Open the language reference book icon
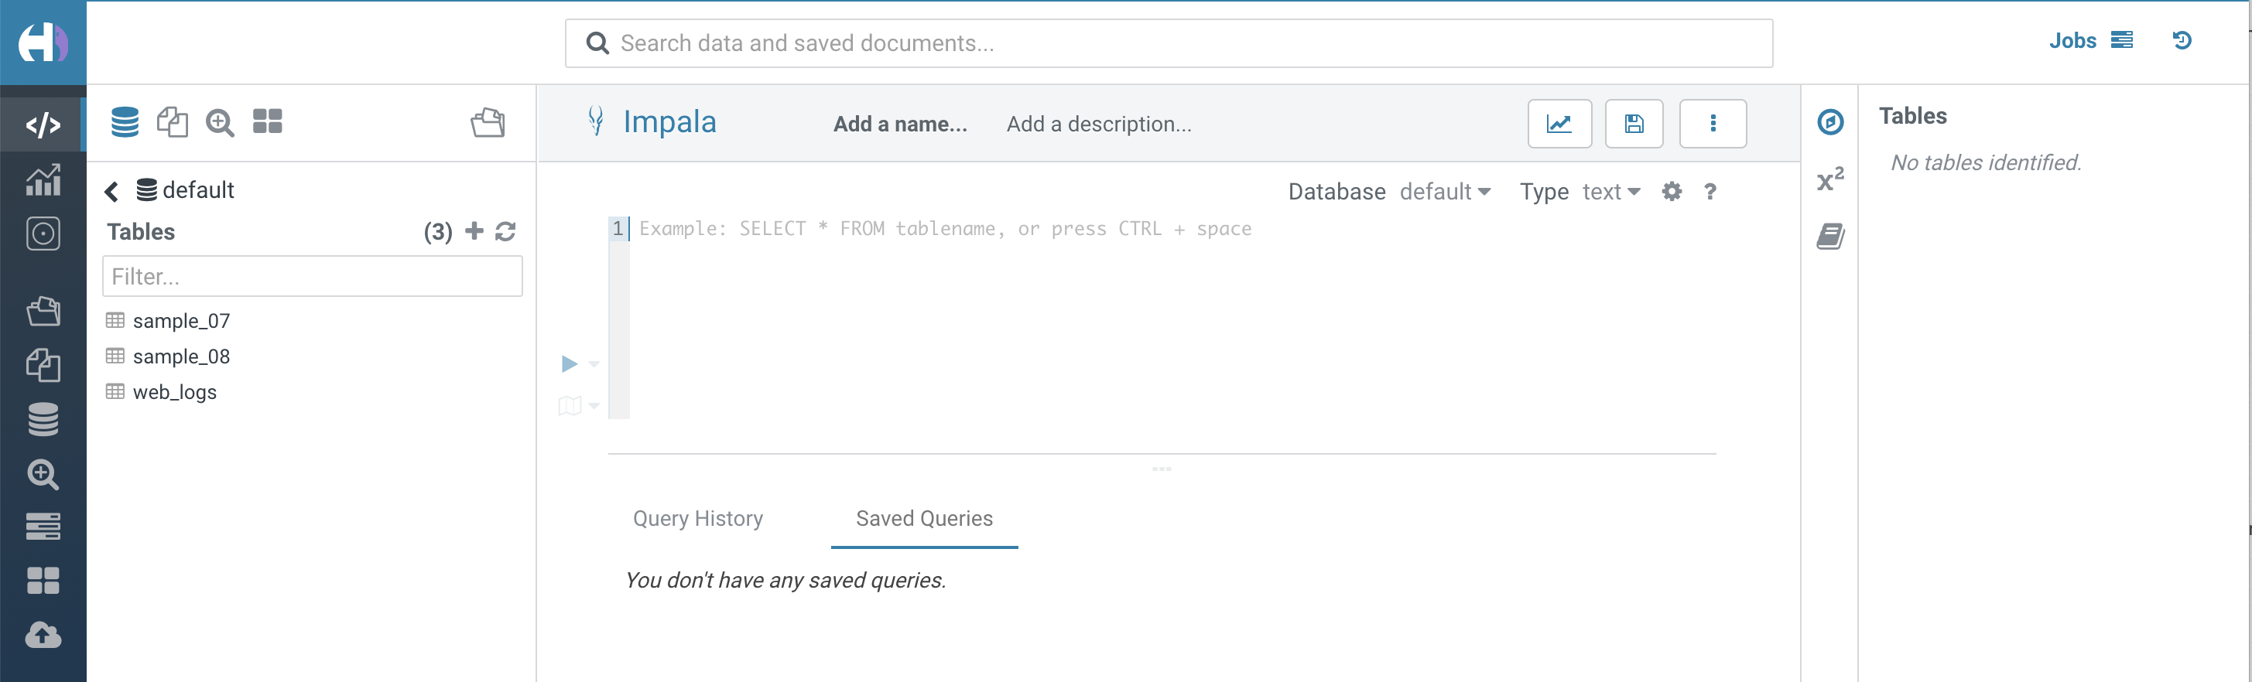The width and height of the screenshot is (2252, 682). coord(1829,236)
